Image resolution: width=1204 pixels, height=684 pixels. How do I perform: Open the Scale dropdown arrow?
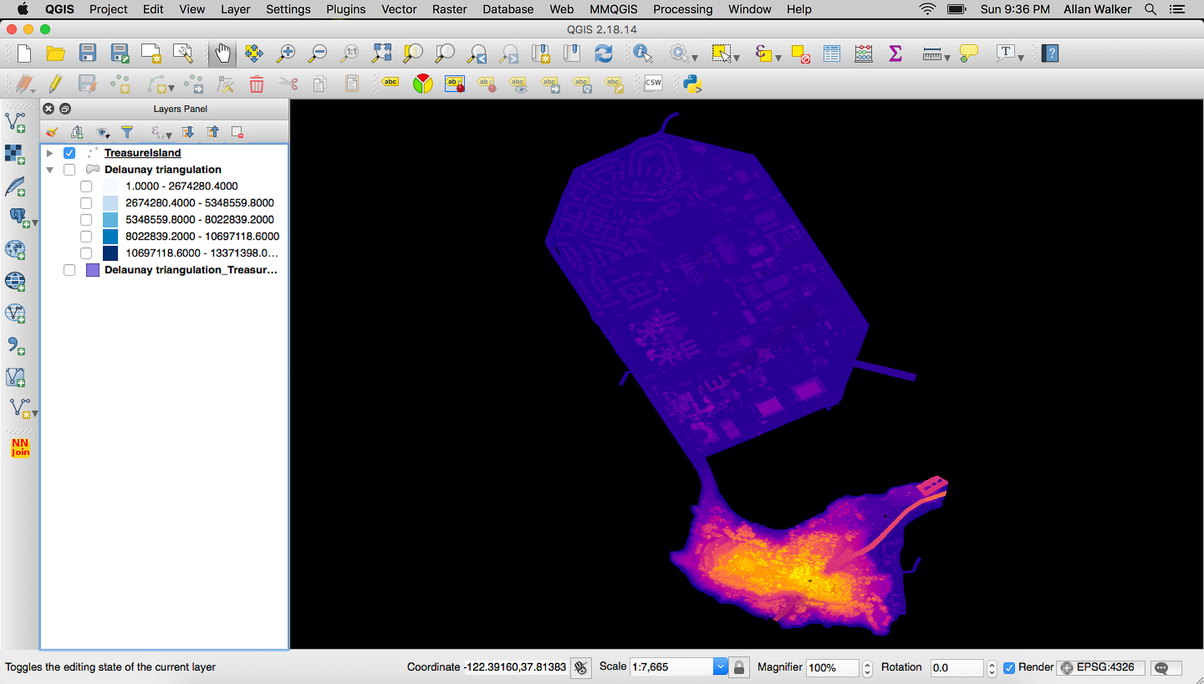720,667
